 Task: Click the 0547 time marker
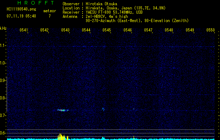[148, 30]
